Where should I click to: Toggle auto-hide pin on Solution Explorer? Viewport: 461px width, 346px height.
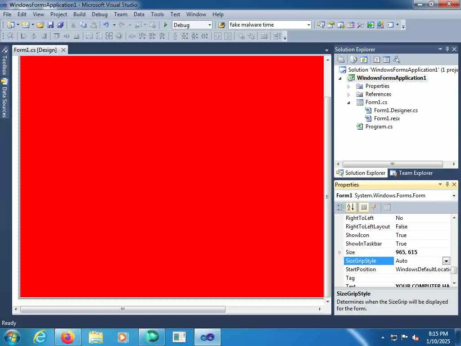447,49
